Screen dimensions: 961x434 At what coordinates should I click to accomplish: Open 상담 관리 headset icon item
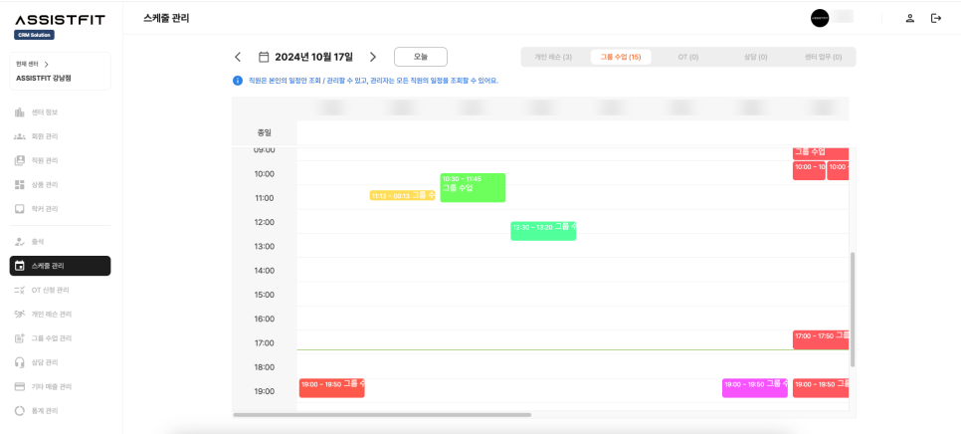[x=45, y=362]
